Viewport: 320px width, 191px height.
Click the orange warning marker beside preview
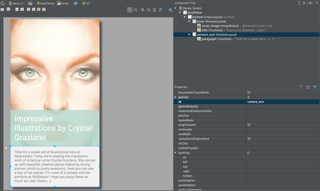[x=6, y=148]
